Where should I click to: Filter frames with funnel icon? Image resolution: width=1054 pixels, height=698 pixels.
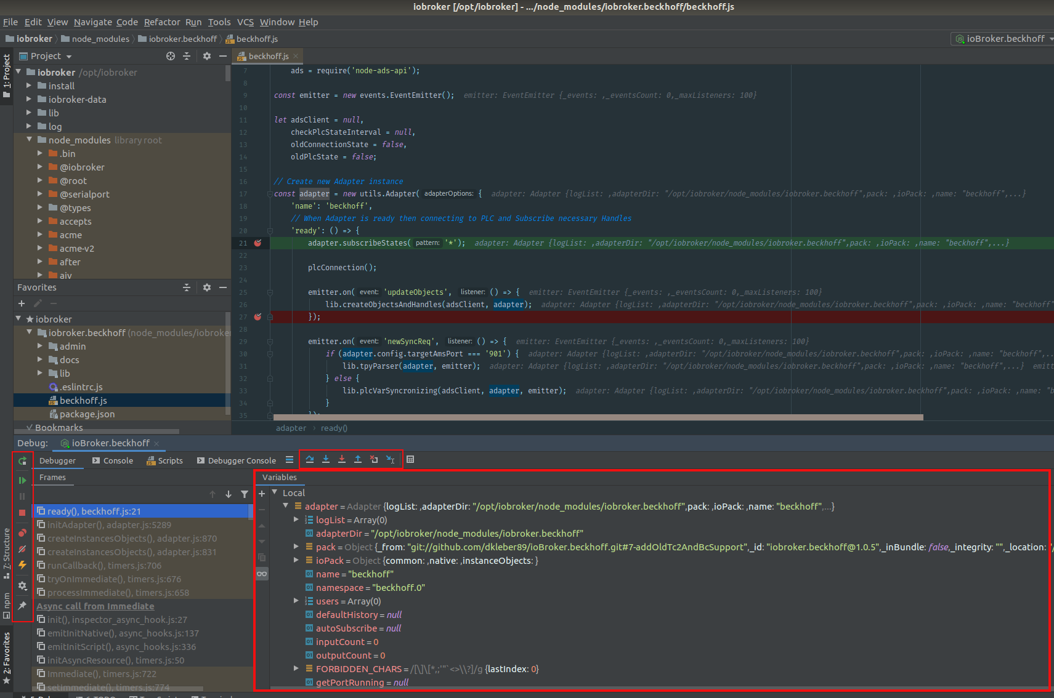click(x=245, y=494)
